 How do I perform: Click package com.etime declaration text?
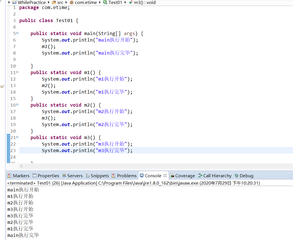(x=44, y=7)
